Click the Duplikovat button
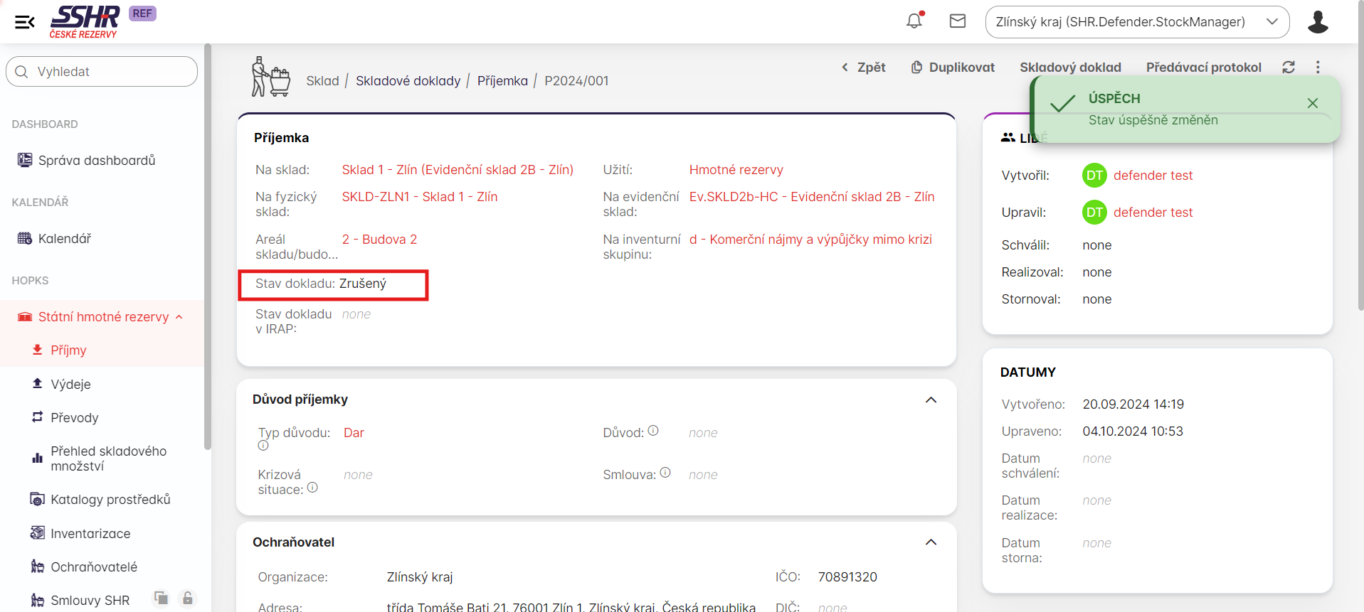The height and width of the screenshot is (612, 1364). pyautogui.click(x=953, y=68)
